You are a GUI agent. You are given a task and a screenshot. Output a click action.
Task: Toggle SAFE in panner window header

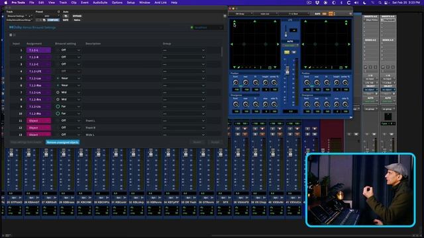[317, 14]
